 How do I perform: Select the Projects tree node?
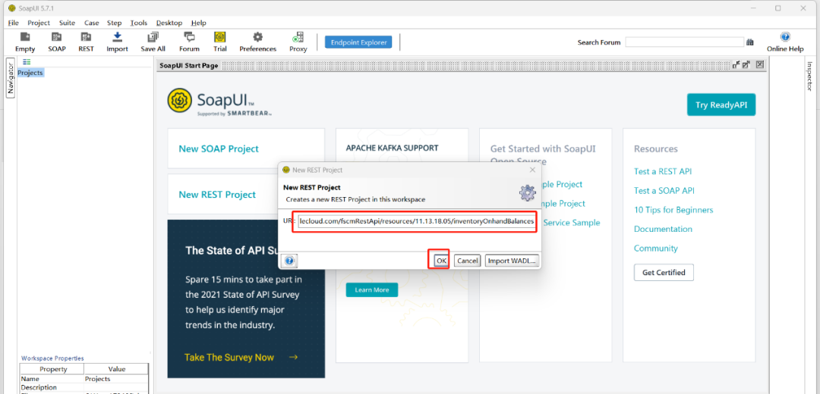point(30,73)
